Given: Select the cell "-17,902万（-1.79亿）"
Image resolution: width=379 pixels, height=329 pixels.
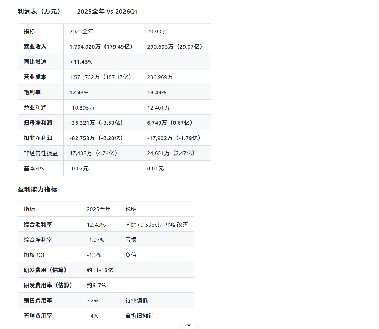Looking at the screenshot, I should click(x=174, y=138).
